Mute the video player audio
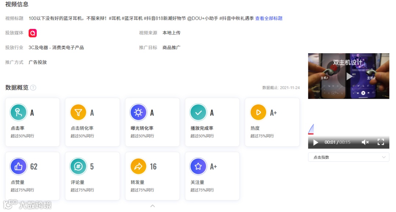This screenshot has width=396, height=212. click(365, 143)
